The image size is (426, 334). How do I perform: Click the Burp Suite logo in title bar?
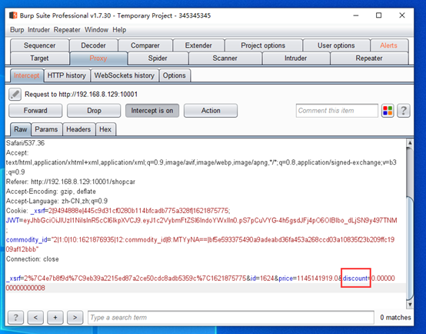tap(13, 15)
